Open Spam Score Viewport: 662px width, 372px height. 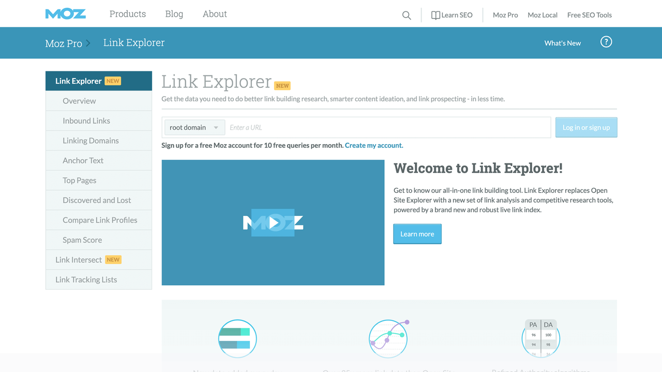point(99,240)
